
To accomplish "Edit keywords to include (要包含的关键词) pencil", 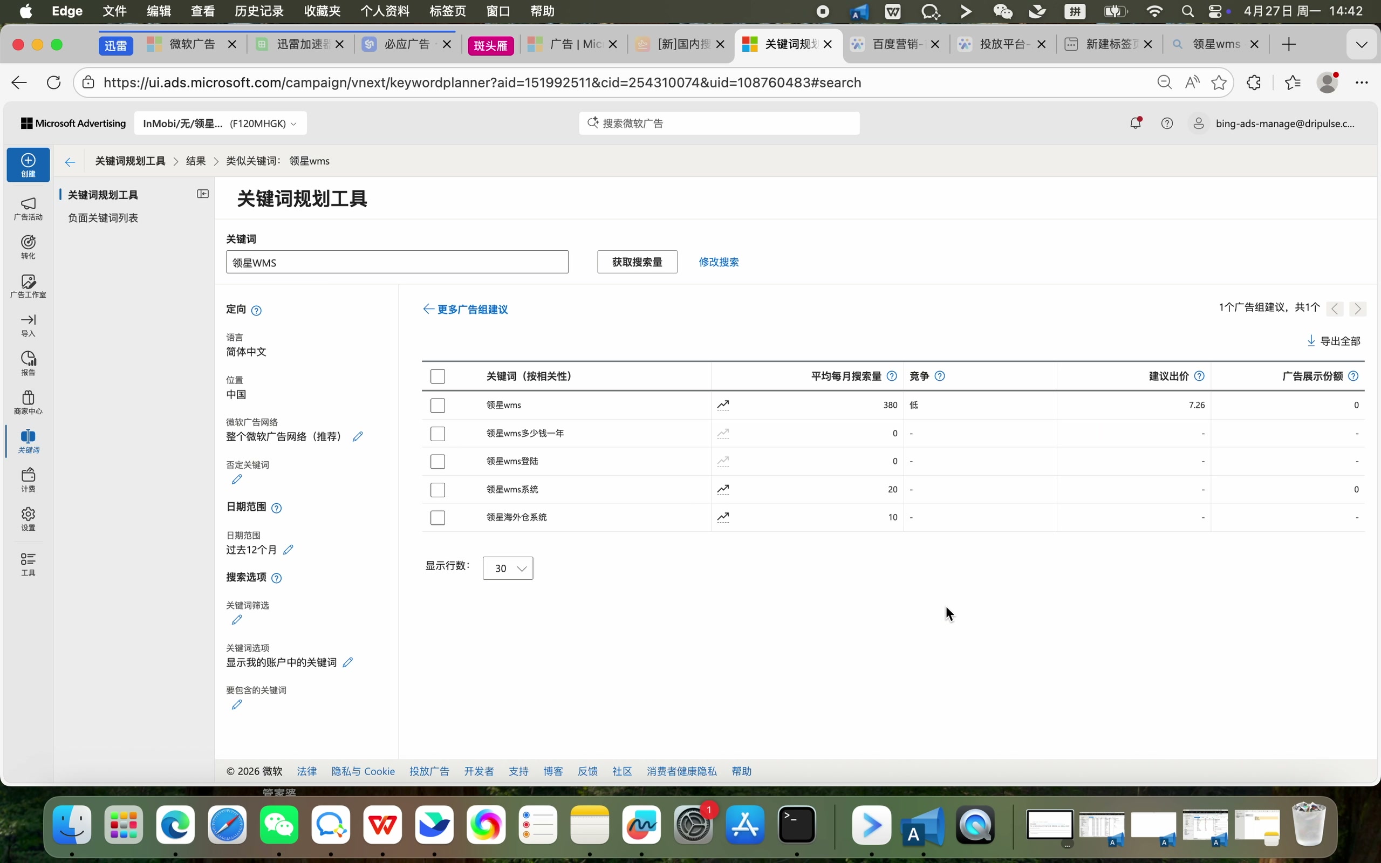I will pos(237,705).
